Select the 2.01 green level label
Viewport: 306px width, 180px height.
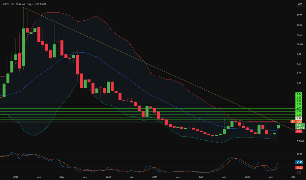click(299, 115)
